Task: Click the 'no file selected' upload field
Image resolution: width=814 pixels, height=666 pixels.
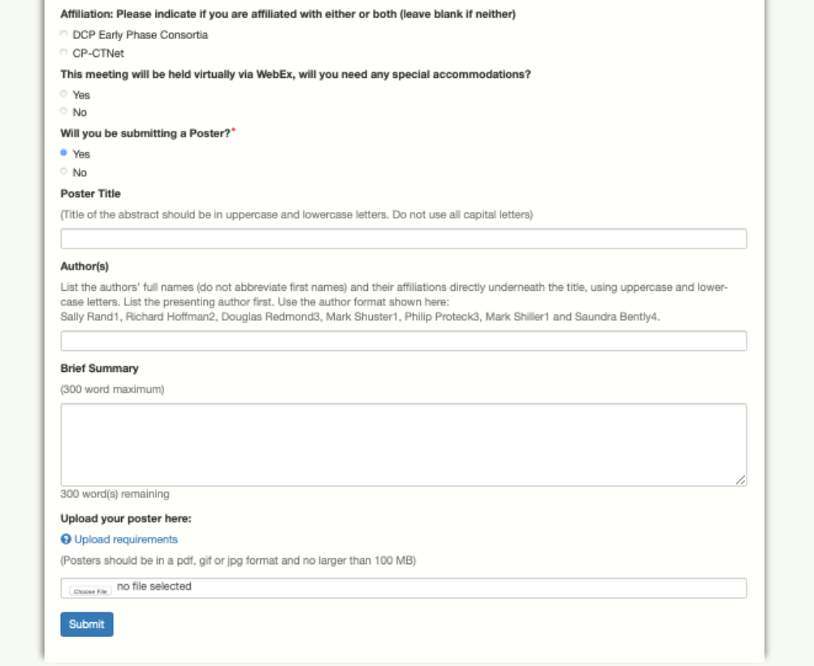Action: [154, 586]
